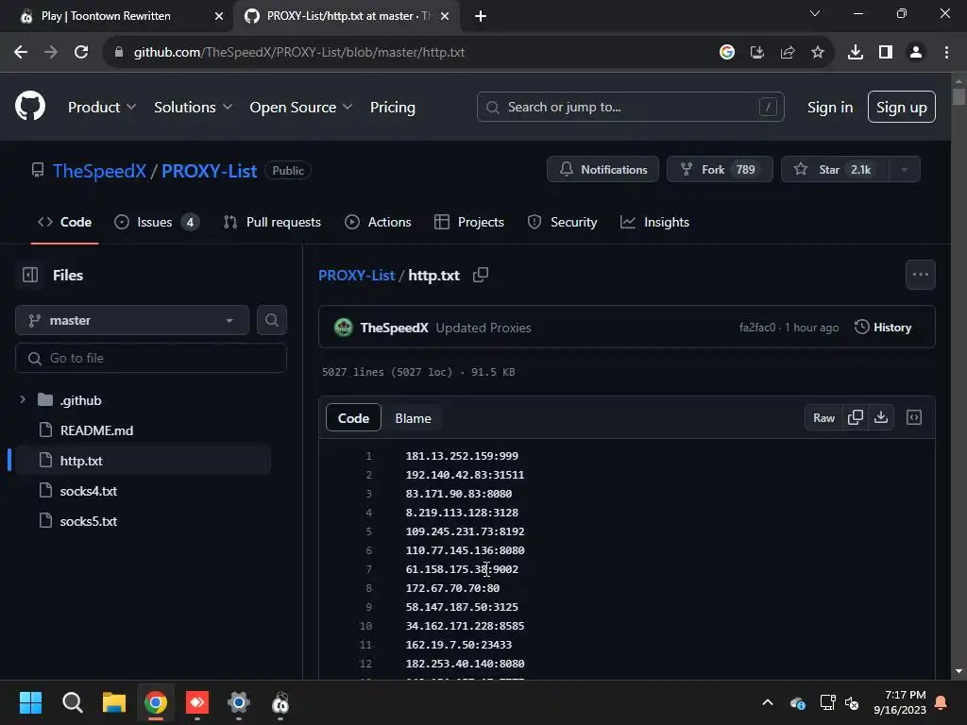Open the three-dot file options menu
This screenshot has width=967, height=725.
click(x=920, y=275)
